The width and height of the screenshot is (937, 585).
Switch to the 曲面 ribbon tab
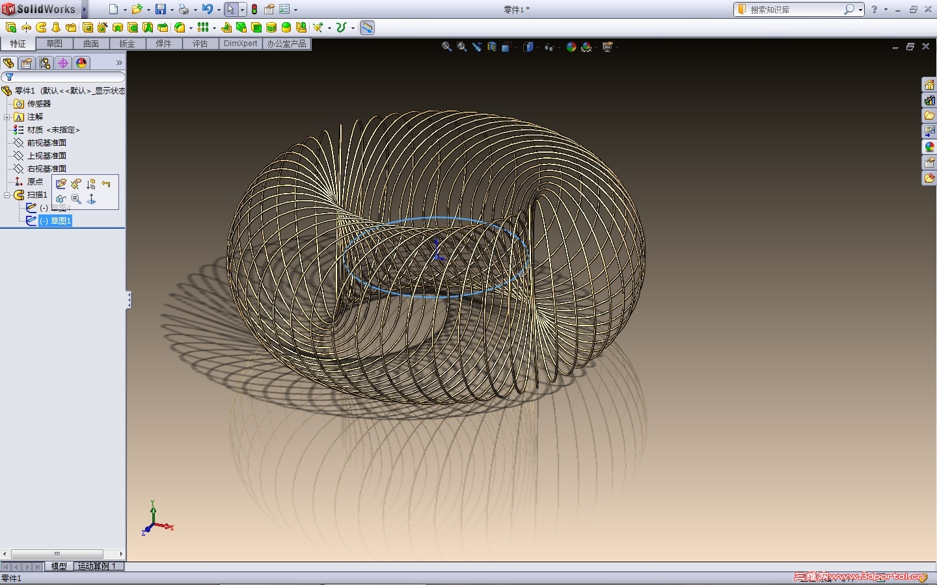[91, 44]
